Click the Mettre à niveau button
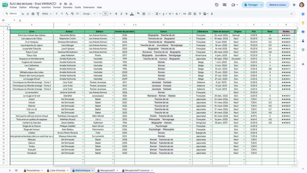The width and height of the screenshot is (307, 173). [278, 5]
